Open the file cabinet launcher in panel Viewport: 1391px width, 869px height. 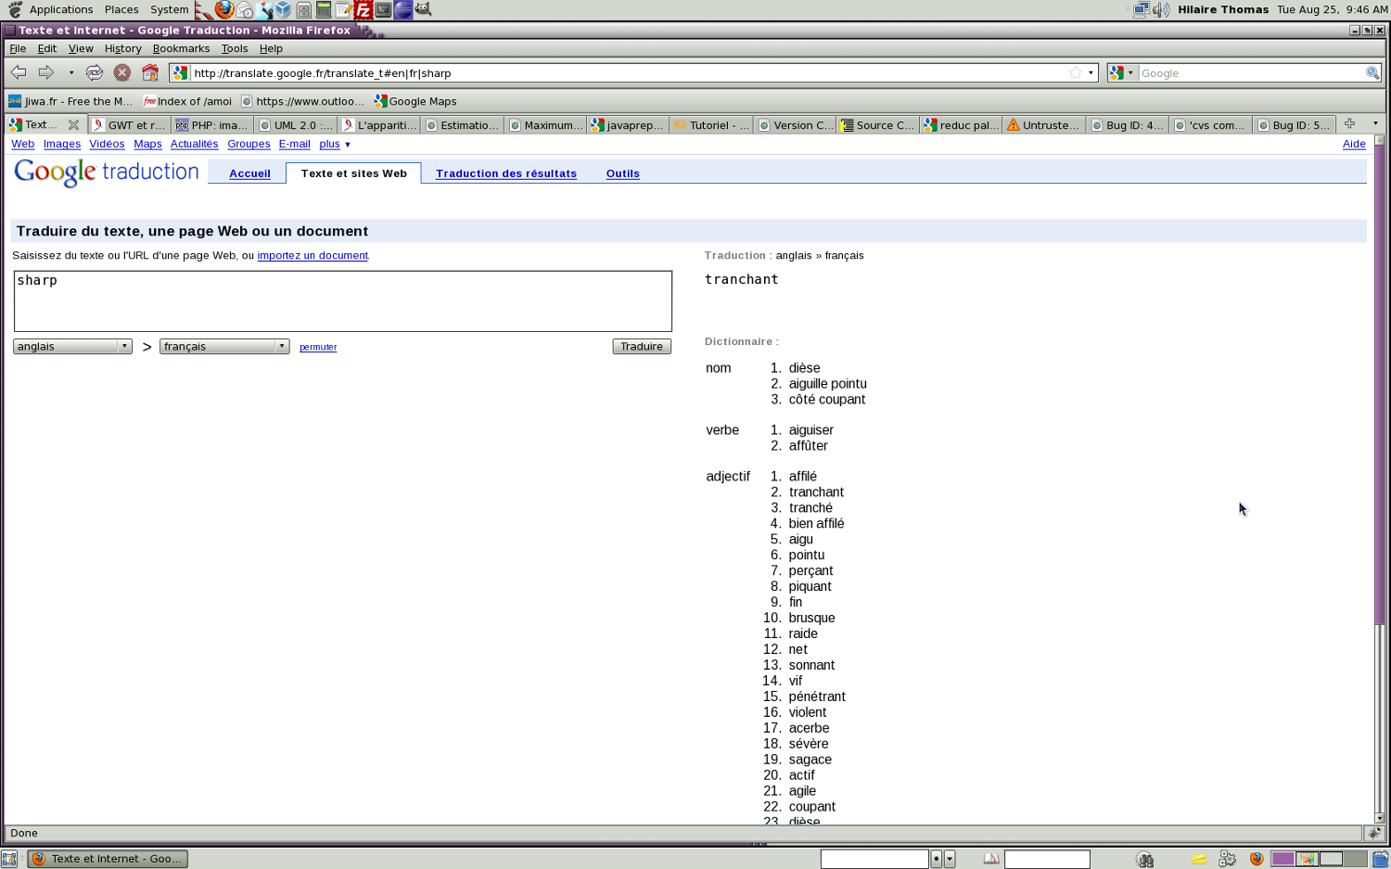coord(304,9)
